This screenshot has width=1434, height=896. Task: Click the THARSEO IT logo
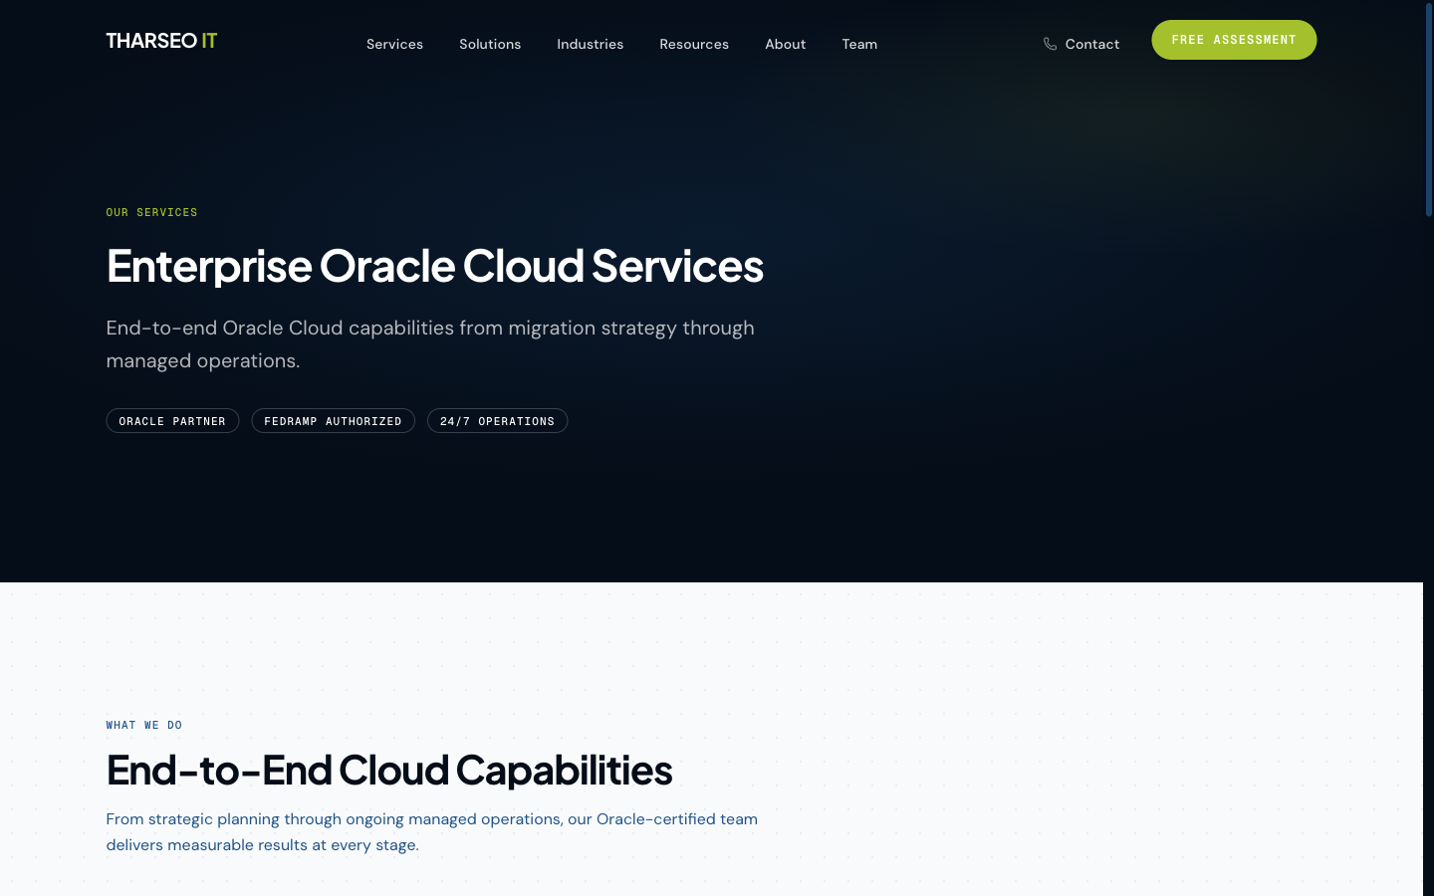[161, 41]
